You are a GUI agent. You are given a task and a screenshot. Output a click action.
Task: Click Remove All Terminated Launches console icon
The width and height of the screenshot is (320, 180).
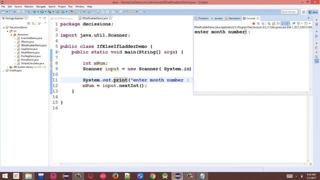click(263, 23)
